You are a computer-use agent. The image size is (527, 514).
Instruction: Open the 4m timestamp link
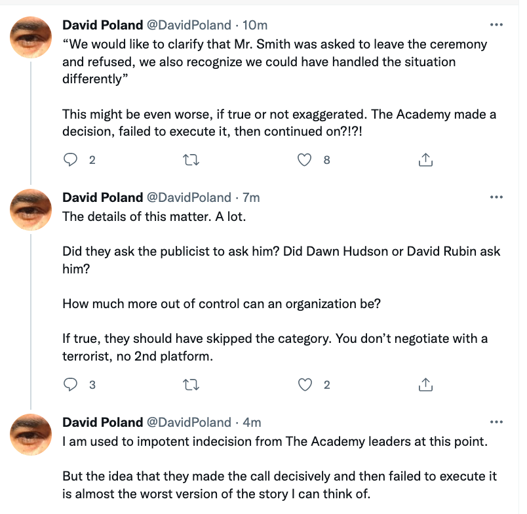tap(252, 422)
